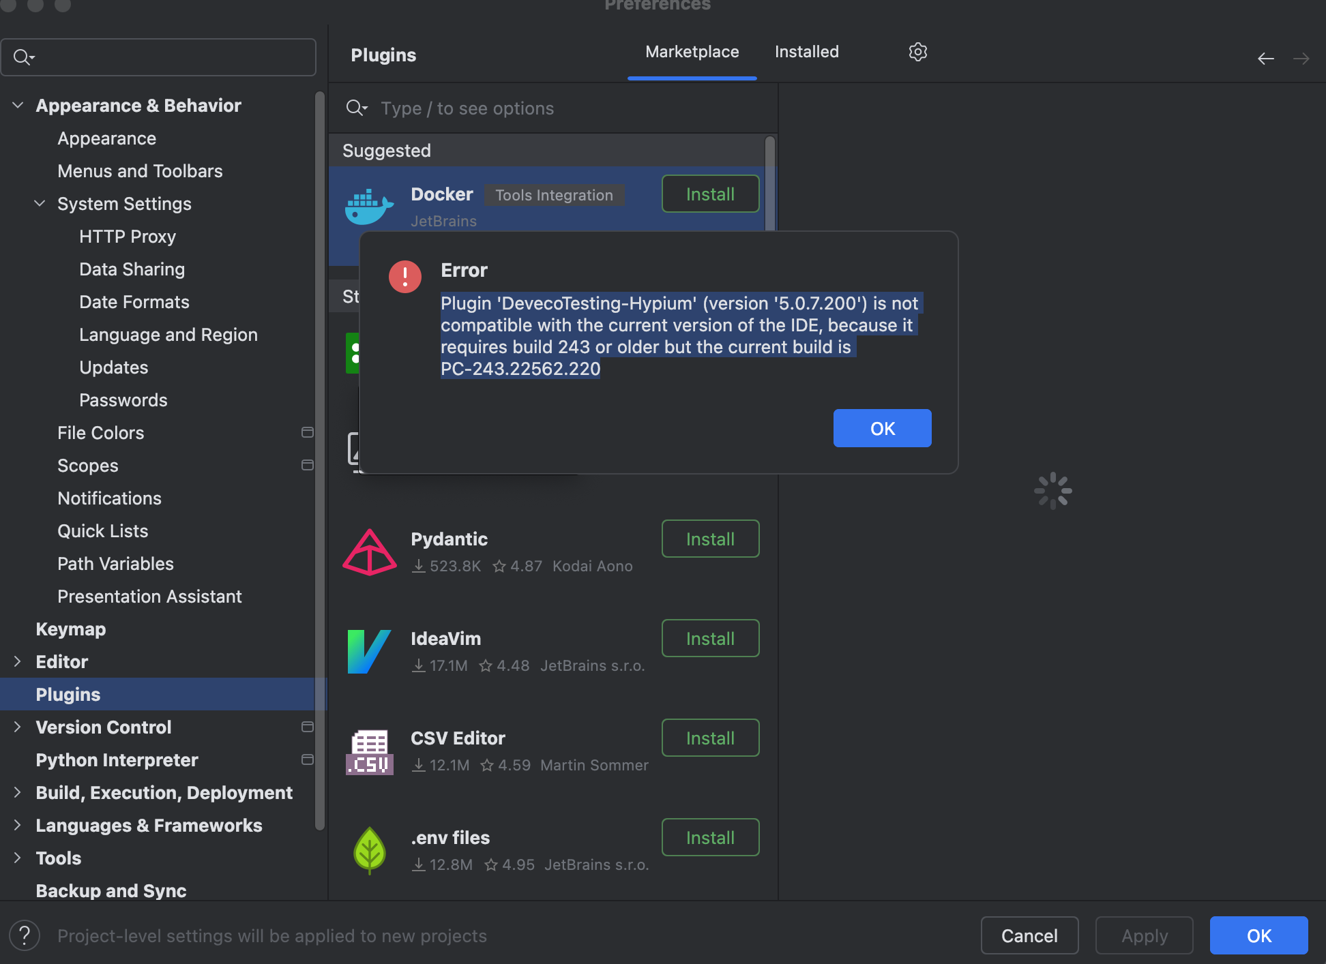The image size is (1326, 964).
Task: Click the Pydantic plugin icon
Action: pos(369,552)
